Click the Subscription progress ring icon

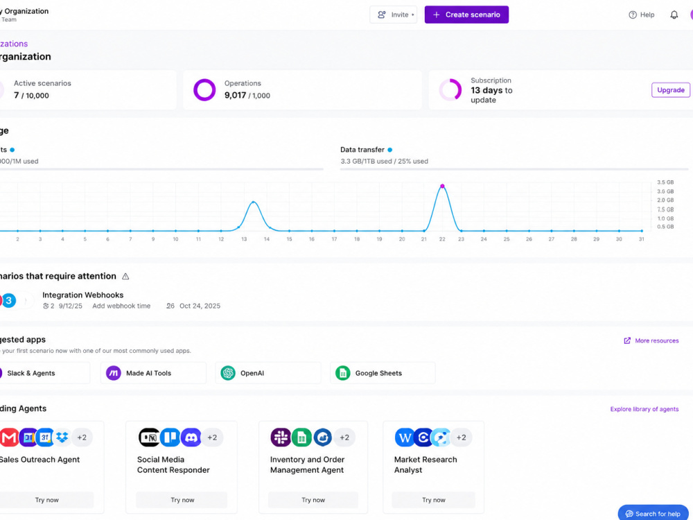450,89
